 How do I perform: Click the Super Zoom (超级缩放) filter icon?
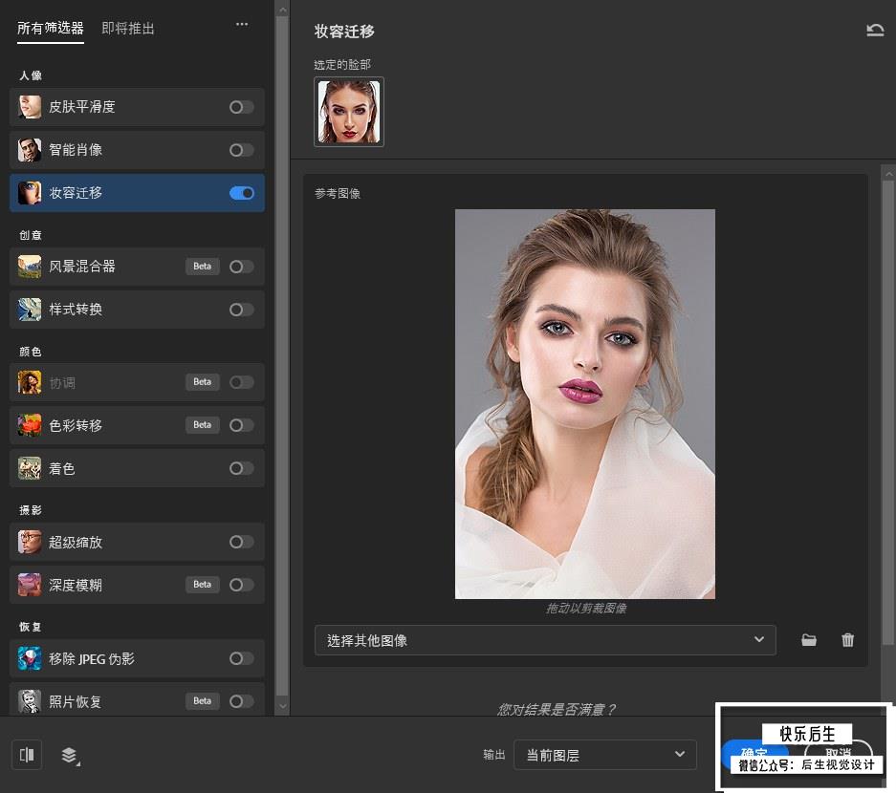pos(30,542)
